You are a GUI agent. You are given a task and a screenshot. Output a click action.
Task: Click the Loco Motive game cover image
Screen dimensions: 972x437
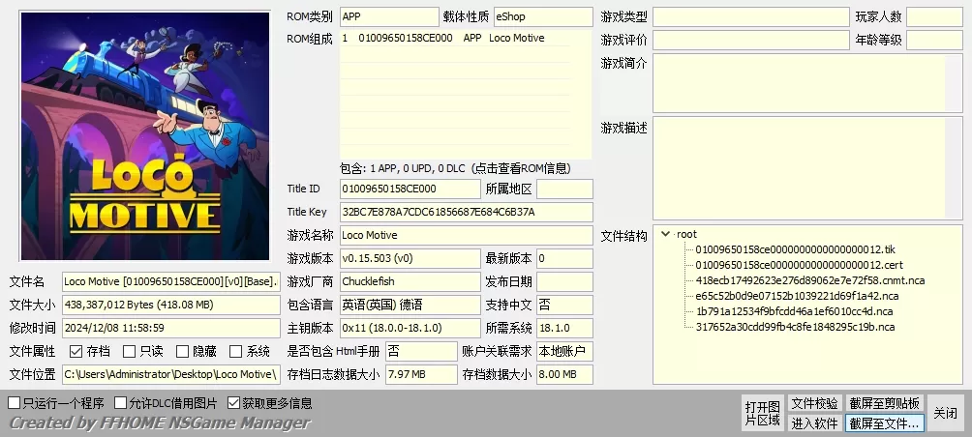pyautogui.click(x=144, y=135)
